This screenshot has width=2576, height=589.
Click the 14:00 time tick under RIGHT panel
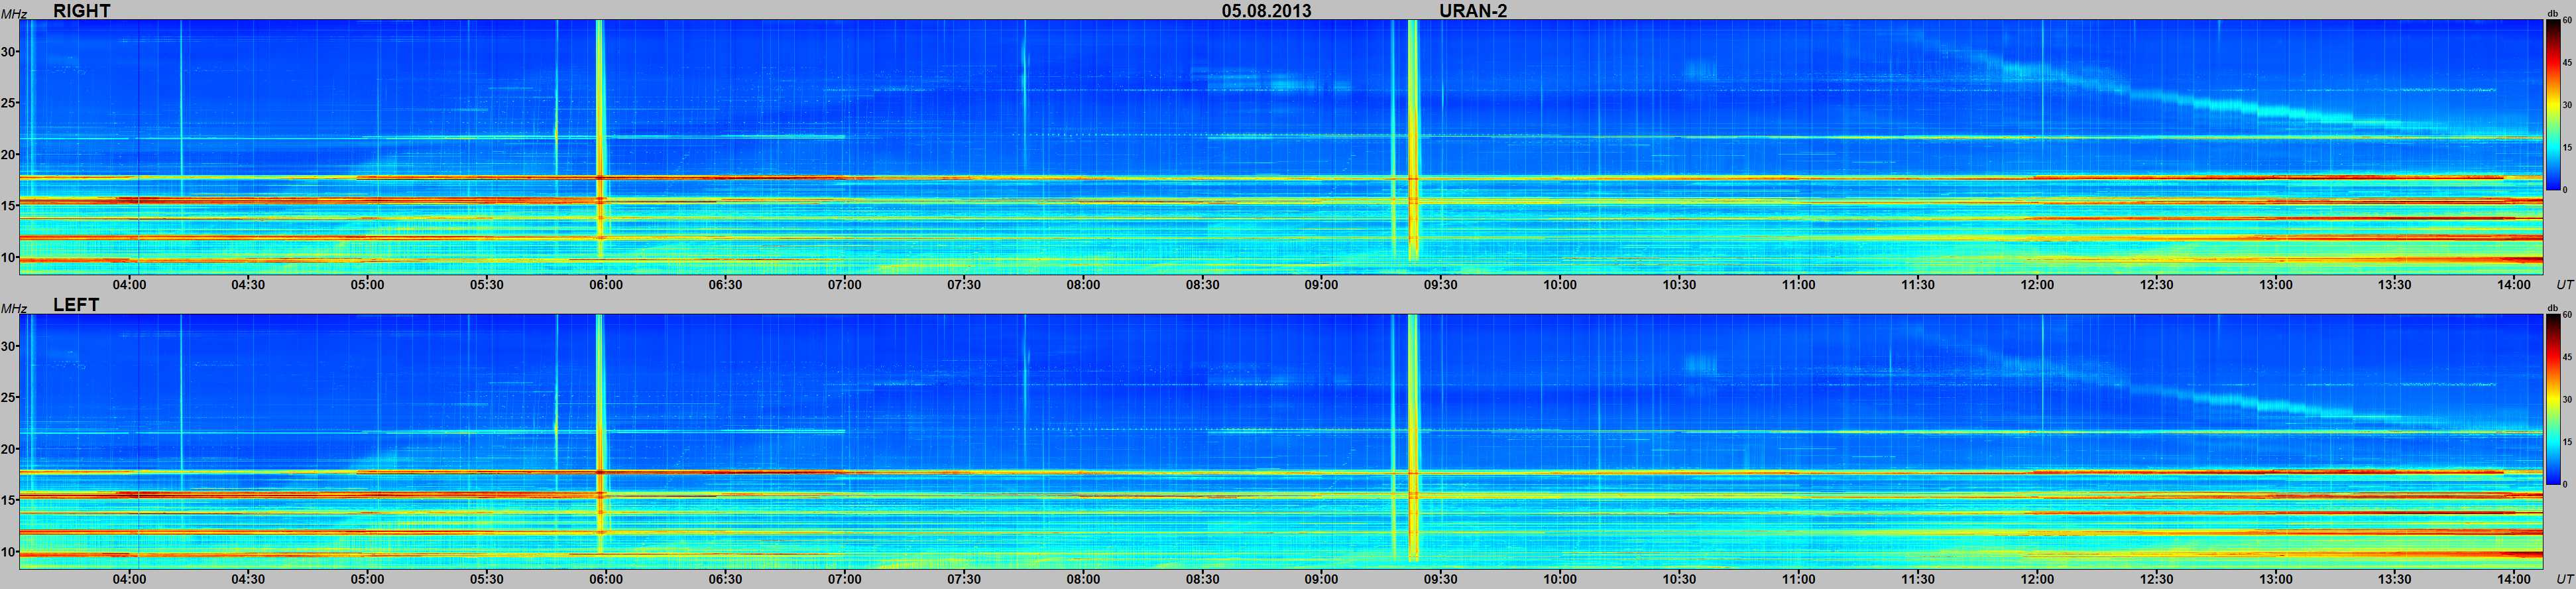click(2514, 285)
